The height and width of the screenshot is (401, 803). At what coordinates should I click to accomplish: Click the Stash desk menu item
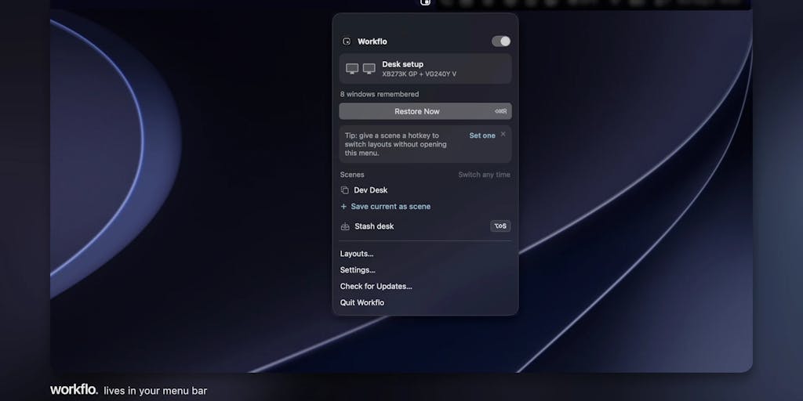pyautogui.click(x=425, y=226)
